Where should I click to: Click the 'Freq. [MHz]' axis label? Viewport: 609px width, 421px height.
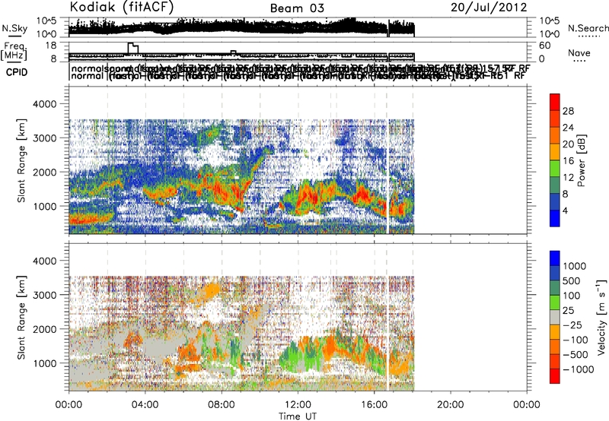(14, 51)
